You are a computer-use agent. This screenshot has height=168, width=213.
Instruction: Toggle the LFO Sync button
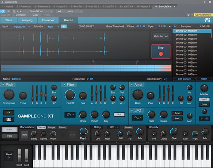[x=177, y=113]
